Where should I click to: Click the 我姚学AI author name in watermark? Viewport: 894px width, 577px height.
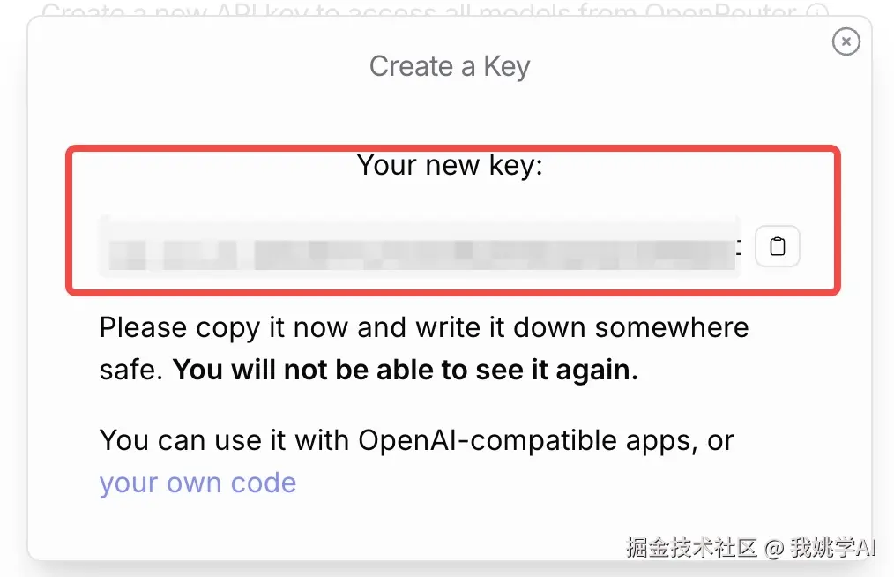[x=831, y=548]
